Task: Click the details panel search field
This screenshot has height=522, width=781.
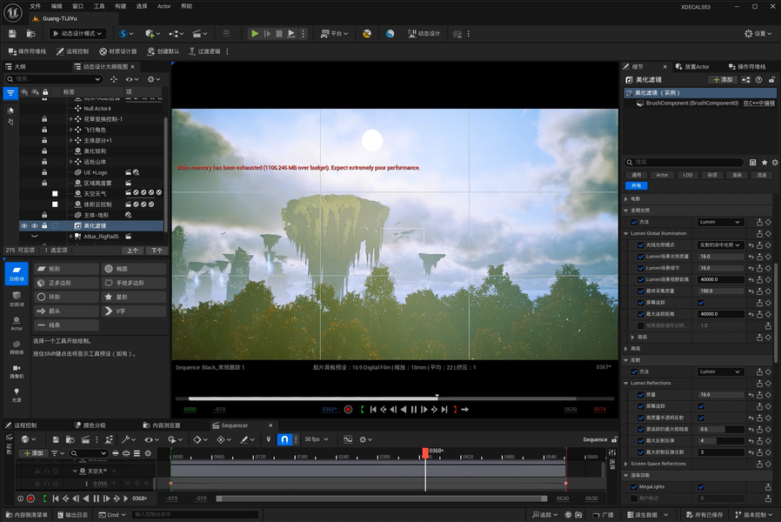Action: click(x=684, y=163)
